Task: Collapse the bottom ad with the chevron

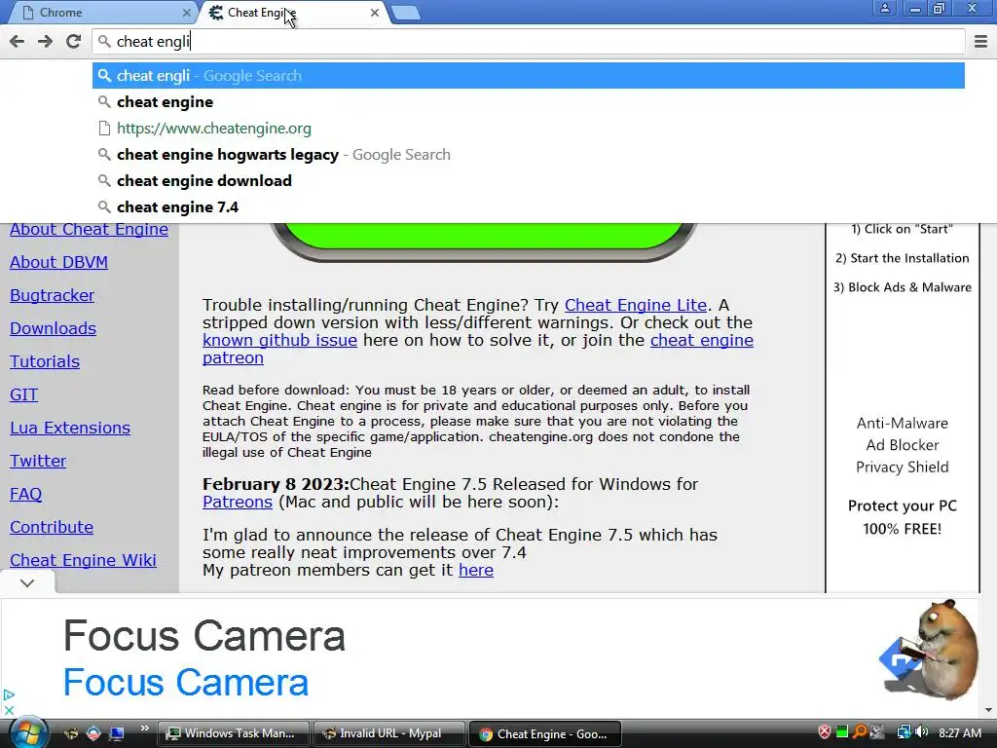Action: tap(27, 582)
